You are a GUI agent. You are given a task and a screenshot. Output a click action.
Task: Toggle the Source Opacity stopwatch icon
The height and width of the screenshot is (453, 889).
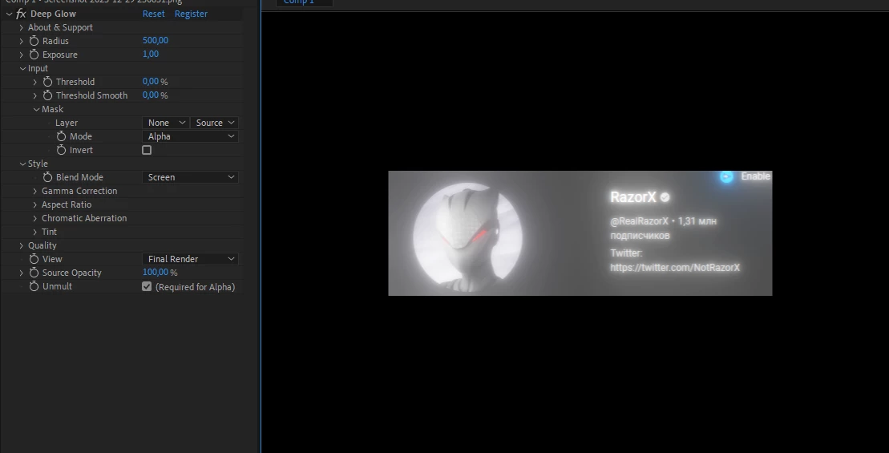pos(34,272)
